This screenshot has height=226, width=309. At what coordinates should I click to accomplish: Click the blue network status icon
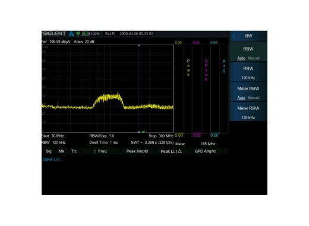point(71,34)
